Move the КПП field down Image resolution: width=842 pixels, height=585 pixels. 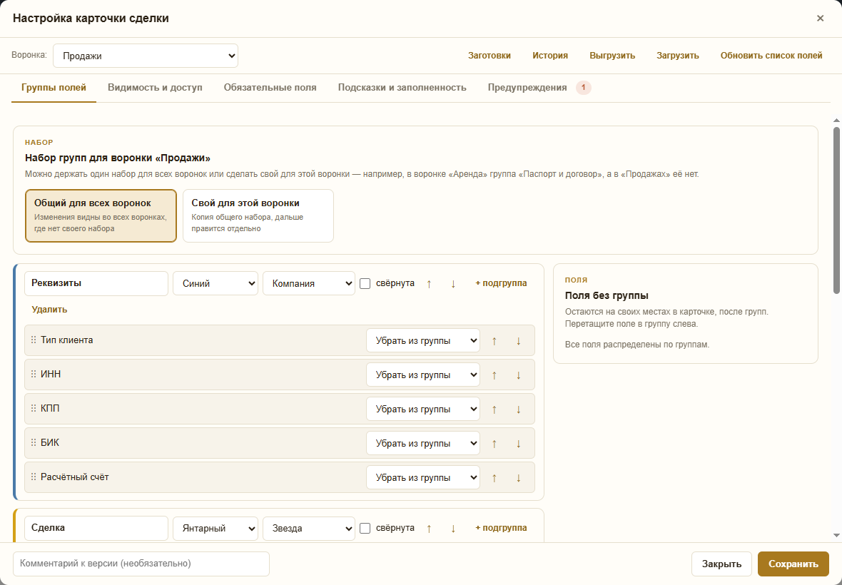pyautogui.click(x=518, y=409)
